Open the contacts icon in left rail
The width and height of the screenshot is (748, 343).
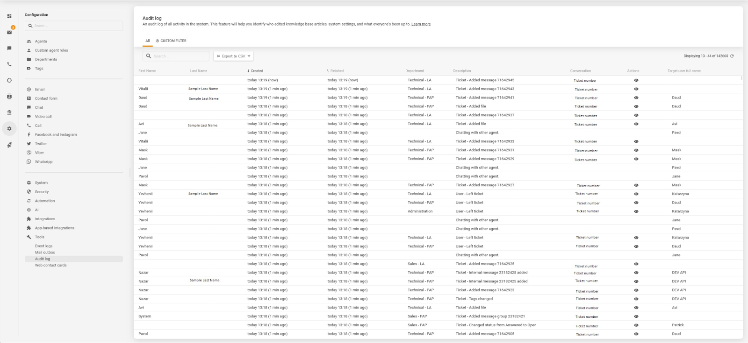9,97
